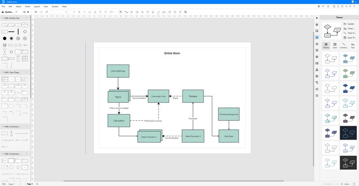
Task: Open the Insert menu
Action: tap(27, 6)
